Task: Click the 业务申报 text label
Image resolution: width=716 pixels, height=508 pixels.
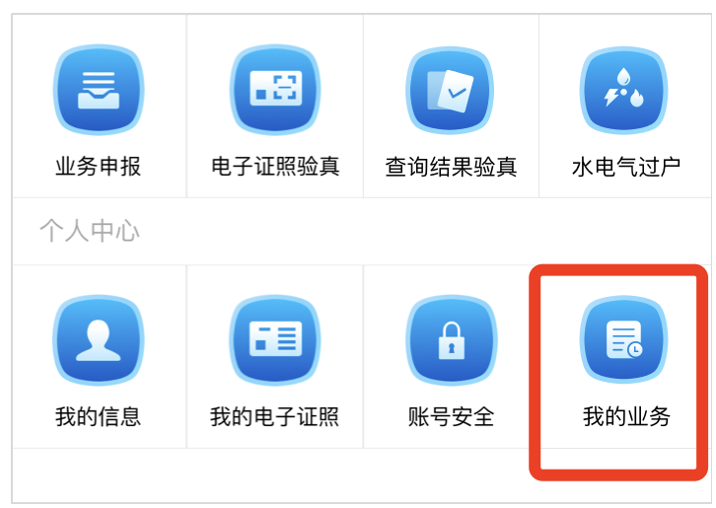Action: tap(99, 167)
